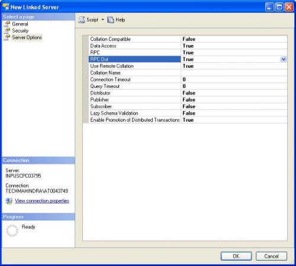296x266 pixels.
Task: Open the Security page
Action: (20, 31)
